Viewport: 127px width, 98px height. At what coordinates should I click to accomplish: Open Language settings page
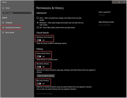pyautogui.click(x=9, y=23)
